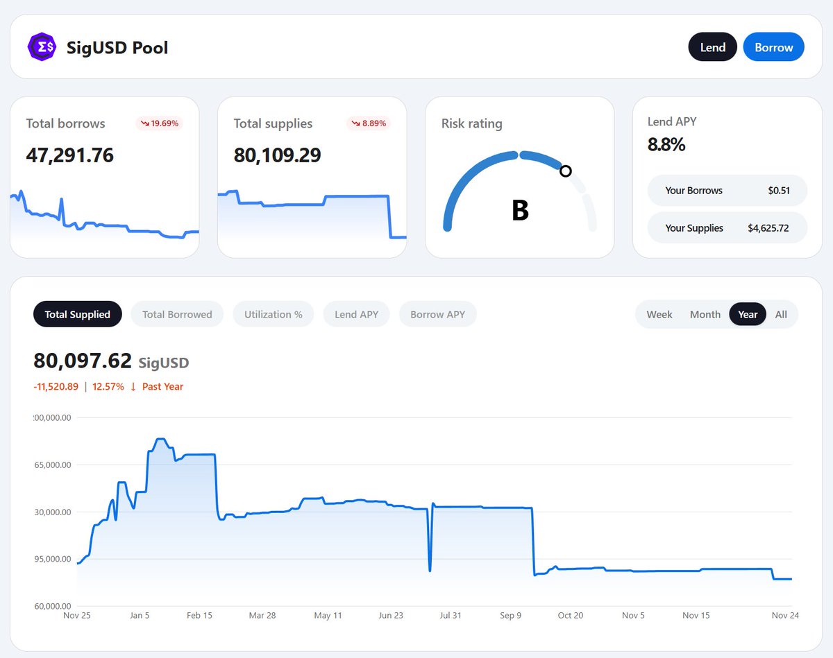Click the Nov 24 x-axis label
This screenshot has height=658, width=833.
point(785,615)
